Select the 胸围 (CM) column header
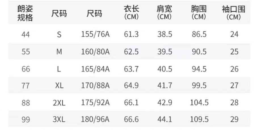This screenshot has width=259, height=130. coord(198,13)
